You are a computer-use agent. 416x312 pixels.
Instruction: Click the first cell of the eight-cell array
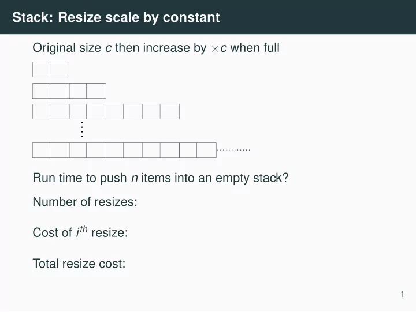pyautogui.click(x=42, y=111)
